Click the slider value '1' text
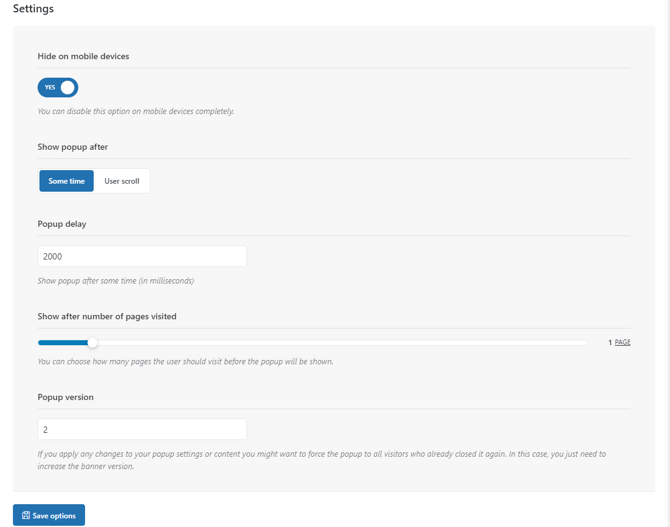Screen dimensions: 670x527 tap(610, 342)
